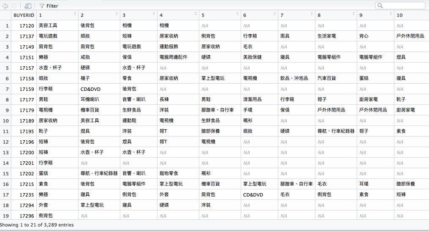Toggle the Filter button
The height and width of the screenshot is (232, 429).
coord(49,6)
